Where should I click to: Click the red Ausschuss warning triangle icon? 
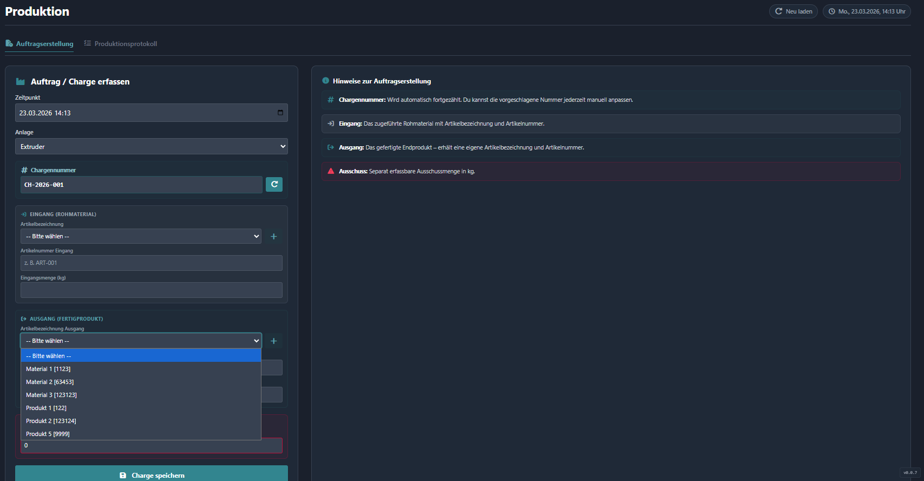tap(331, 171)
